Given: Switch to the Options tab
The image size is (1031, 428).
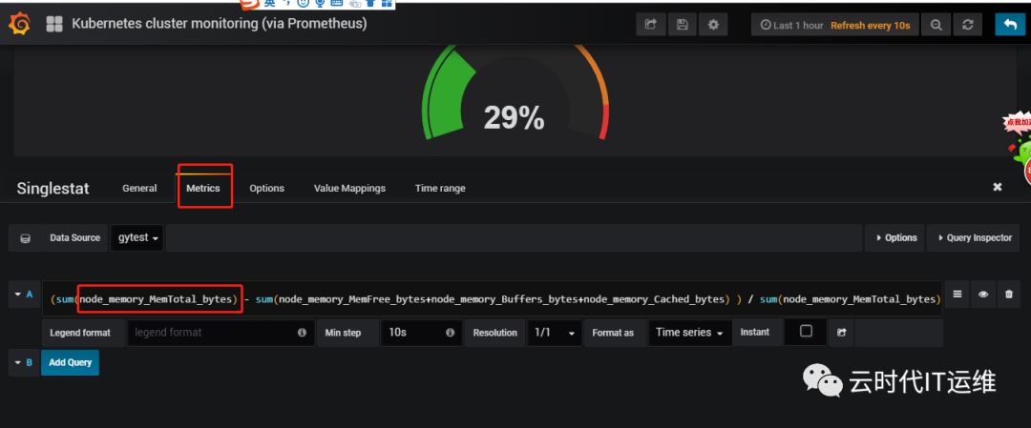Looking at the screenshot, I should point(267,188).
